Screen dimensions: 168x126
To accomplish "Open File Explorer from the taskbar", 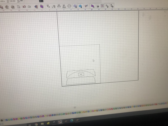I will [x=42, y=124].
